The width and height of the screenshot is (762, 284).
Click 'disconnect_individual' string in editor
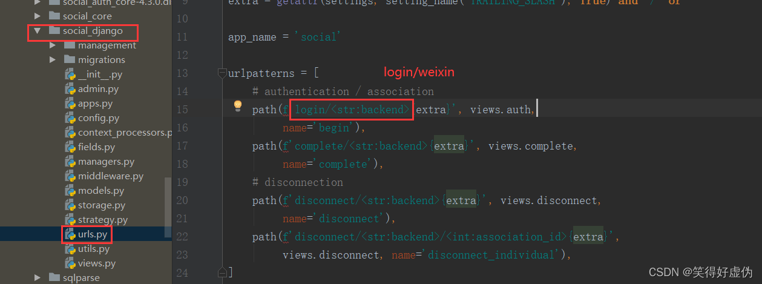pyautogui.click(x=491, y=255)
